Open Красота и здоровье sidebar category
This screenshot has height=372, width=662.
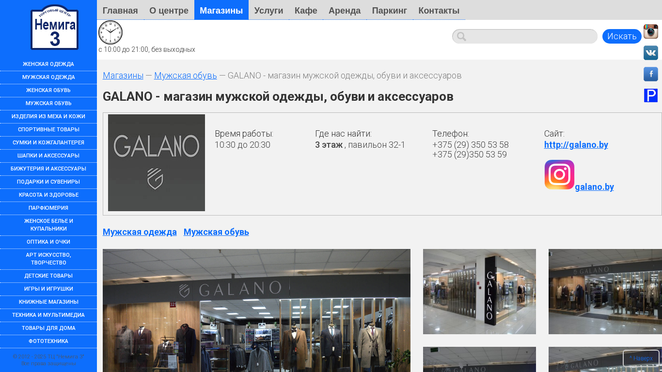(48, 195)
